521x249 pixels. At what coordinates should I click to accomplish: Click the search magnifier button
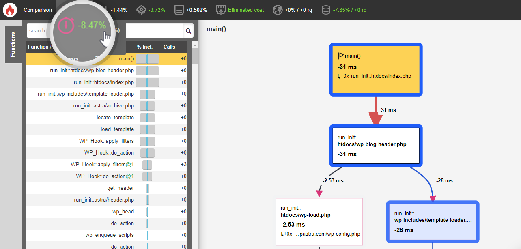pos(188,30)
